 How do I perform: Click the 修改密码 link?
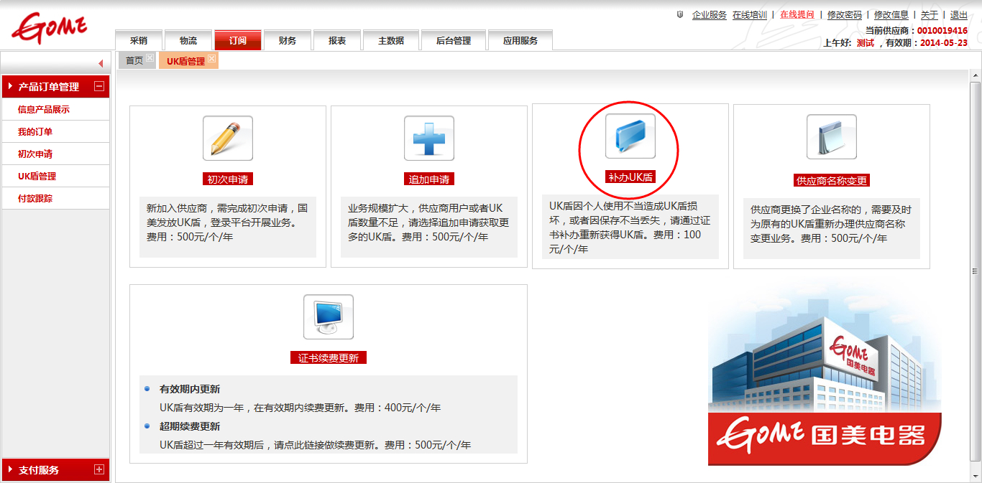[844, 15]
